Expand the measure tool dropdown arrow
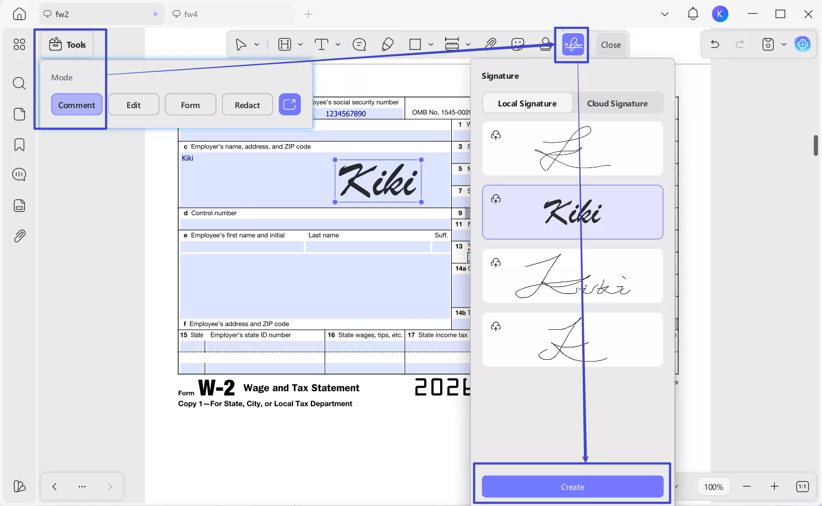 468,44
